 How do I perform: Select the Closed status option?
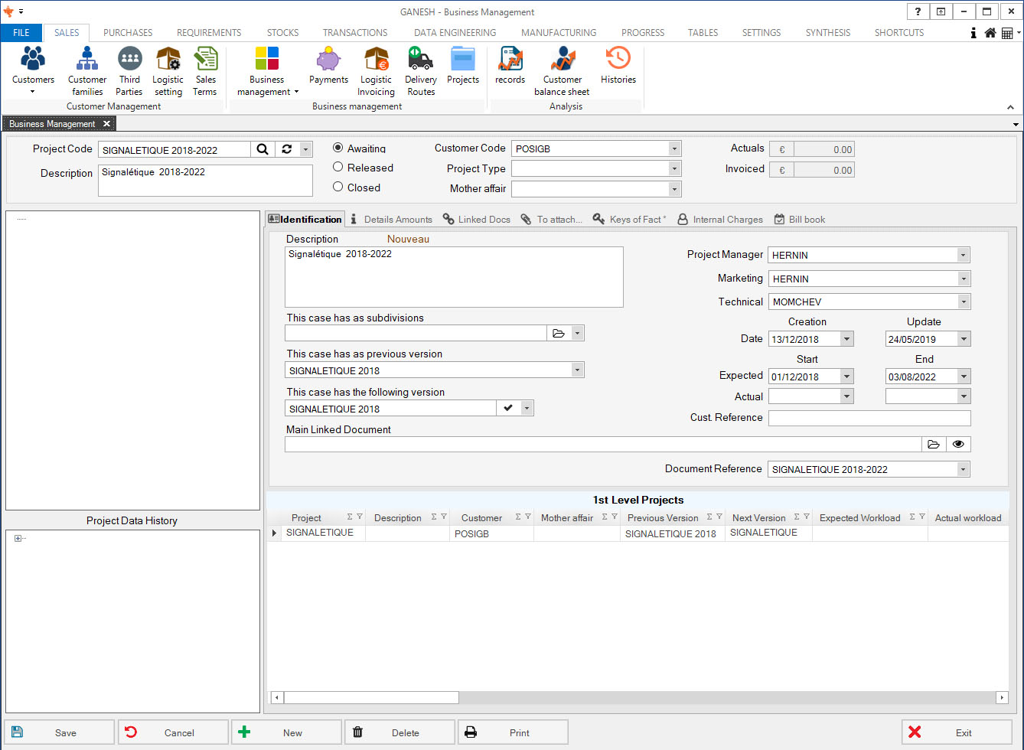338,187
